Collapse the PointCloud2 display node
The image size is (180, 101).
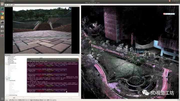7,81
